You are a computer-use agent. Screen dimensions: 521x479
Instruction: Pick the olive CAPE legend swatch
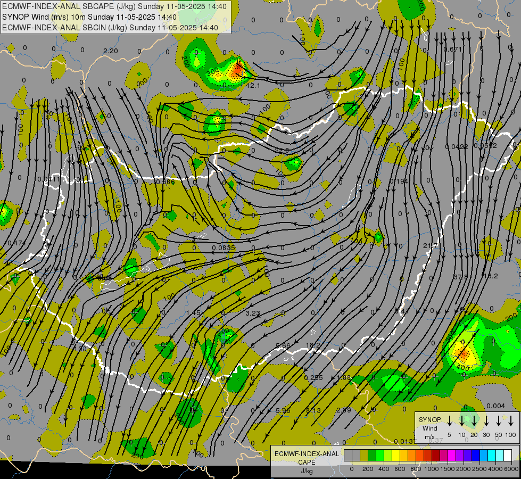coord(364,456)
